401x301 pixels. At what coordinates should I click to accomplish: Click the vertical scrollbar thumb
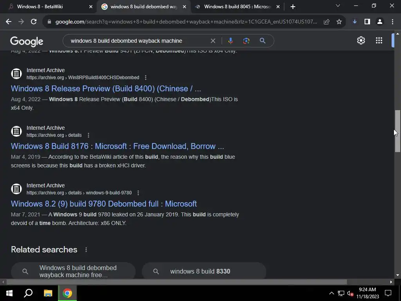point(397,131)
